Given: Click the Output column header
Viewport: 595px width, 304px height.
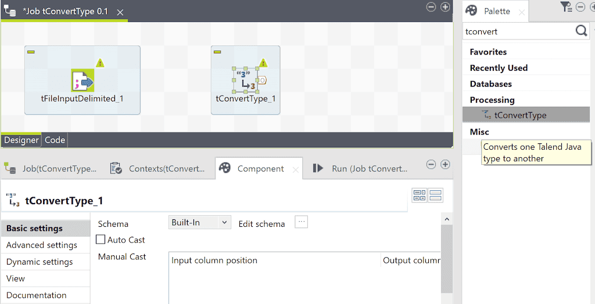Looking at the screenshot, I should 411,260.
